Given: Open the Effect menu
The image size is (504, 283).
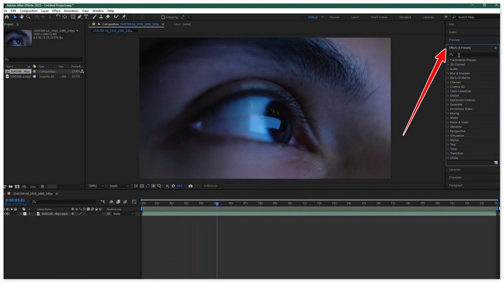Looking at the screenshot, I should [x=56, y=11].
